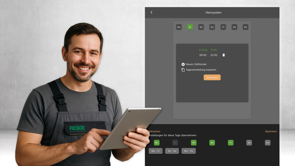Image resolution: width=295 pixels, height=166 pixels.
Task: Edit the Anfang time 06:00
Action: [x=203, y=55]
